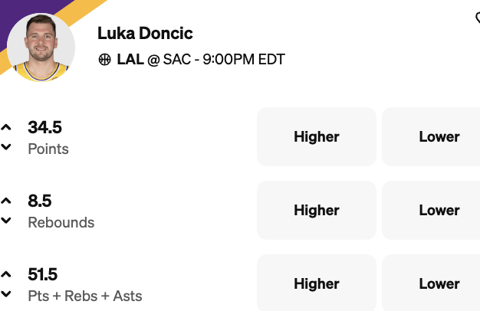Choose Higher for 51.5 Pts + Rebs + Asts
Image resolution: width=480 pixels, height=311 pixels.
pos(316,283)
